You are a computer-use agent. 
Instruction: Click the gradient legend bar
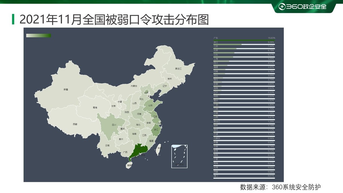[38, 35]
